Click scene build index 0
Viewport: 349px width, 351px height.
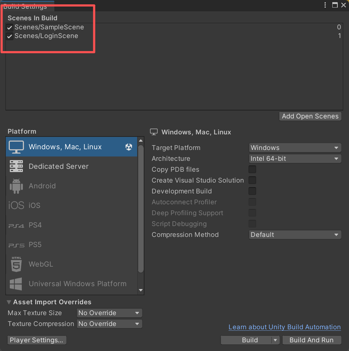pyautogui.click(x=339, y=27)
